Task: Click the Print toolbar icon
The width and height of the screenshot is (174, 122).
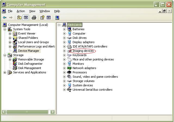Action: pyautogui.click(x=34, y=18)
